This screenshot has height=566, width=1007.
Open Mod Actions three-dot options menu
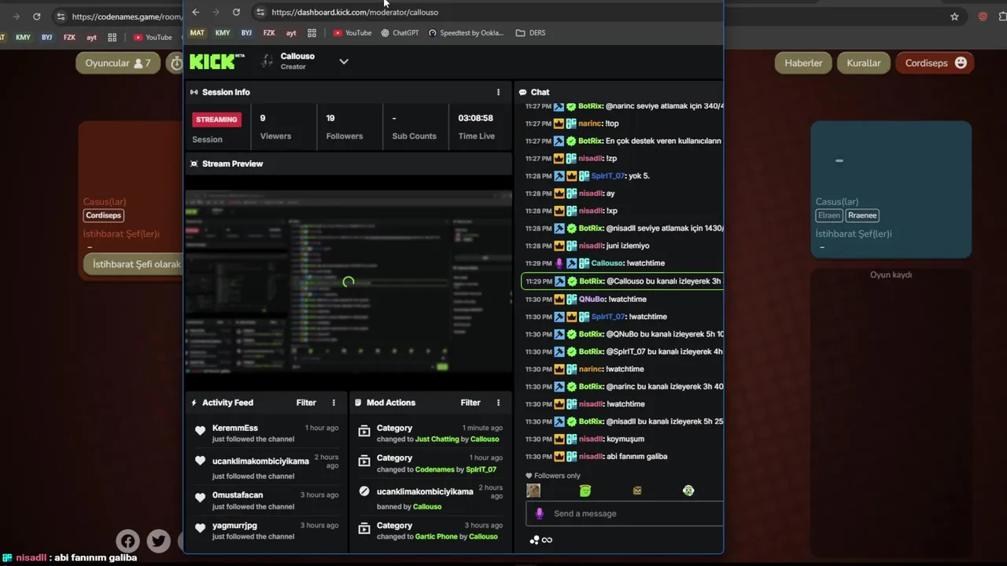[498, 402]
